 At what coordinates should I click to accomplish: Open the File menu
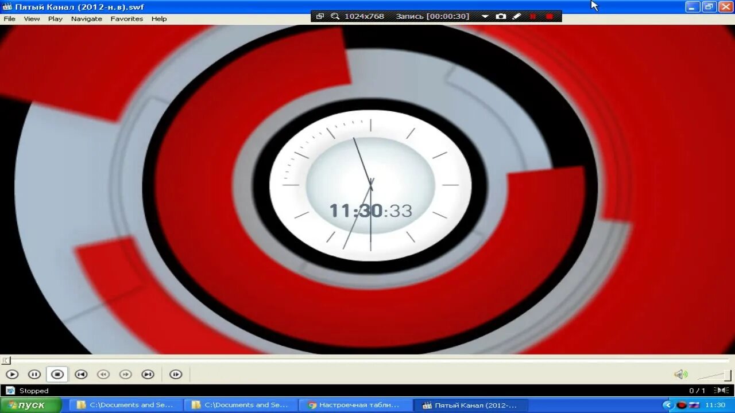[x=10, y=19]
